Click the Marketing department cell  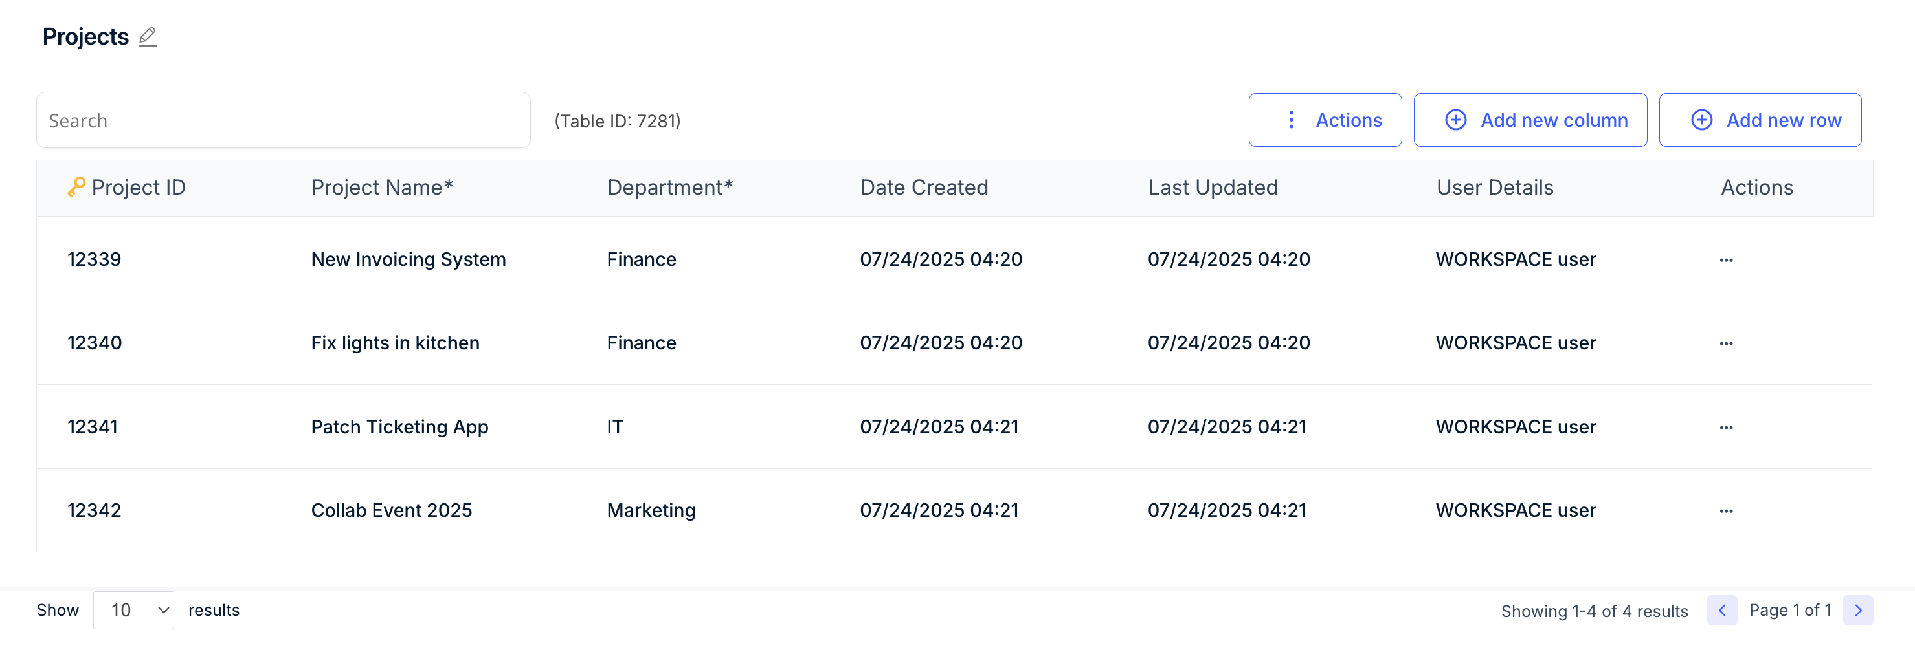point(651,510)
